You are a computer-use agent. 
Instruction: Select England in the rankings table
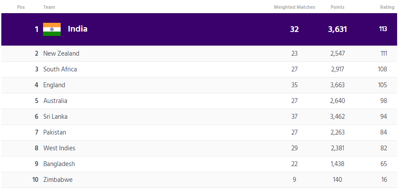coord(54,85)
